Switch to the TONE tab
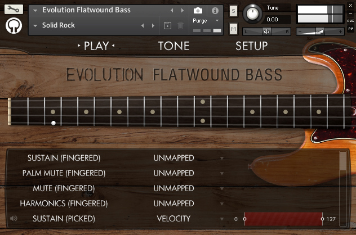This screenshot has width=356, height=235. (x=173, y=46)
